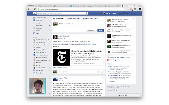Click browser address bar URL
Screen dimensions: 169x105
pos(49,9)
